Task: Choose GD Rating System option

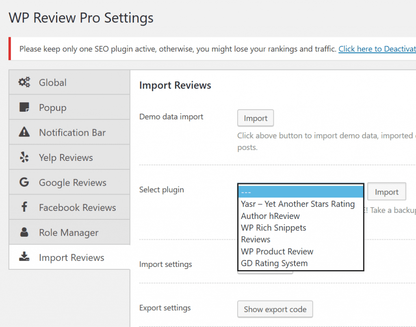Action: (301, 263)
